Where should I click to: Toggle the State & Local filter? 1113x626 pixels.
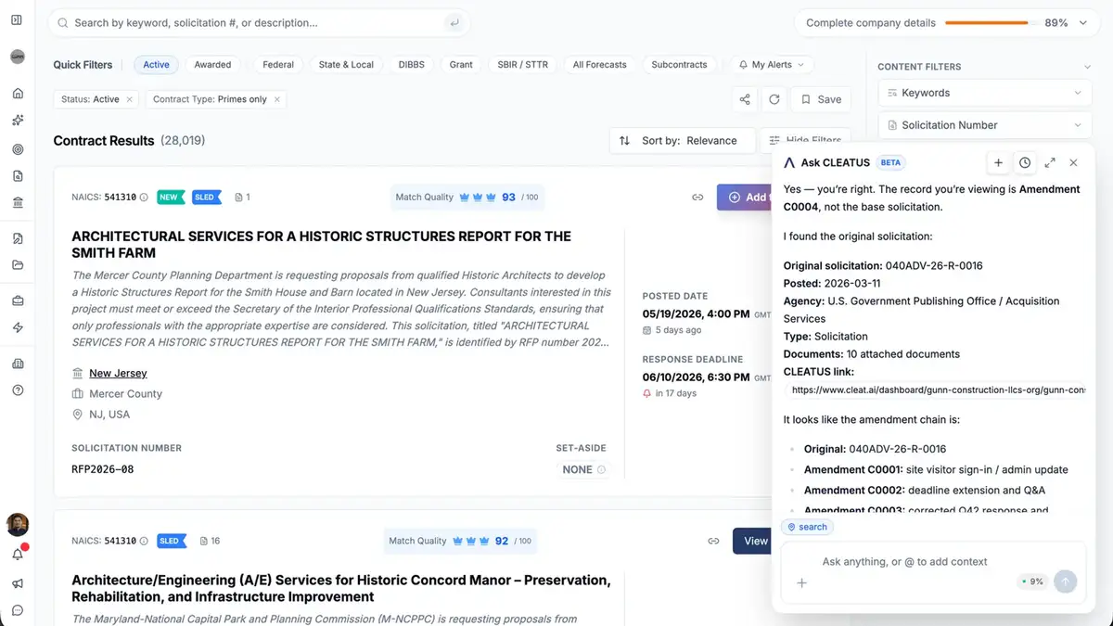pyautogui.click(x=346, y=65)
